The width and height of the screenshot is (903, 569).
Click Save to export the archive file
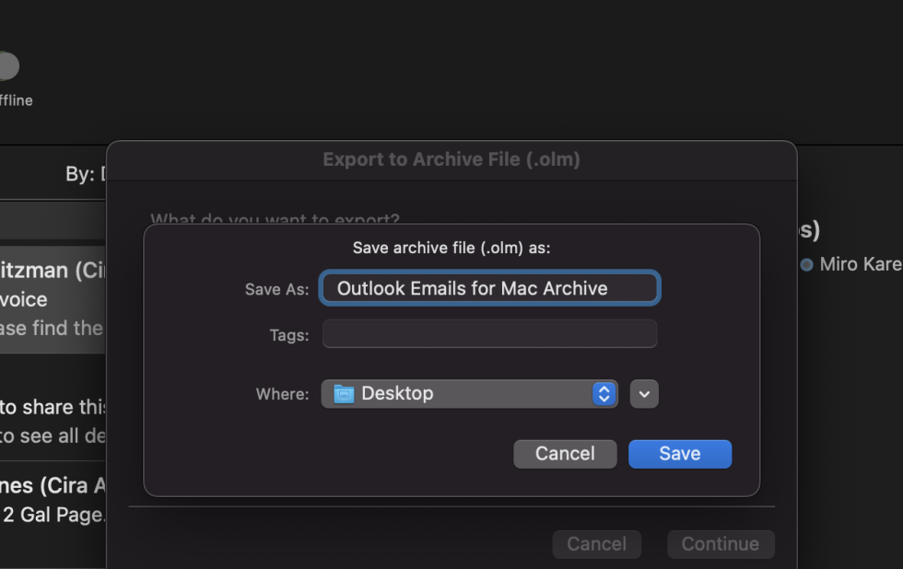tap(679, 453)
